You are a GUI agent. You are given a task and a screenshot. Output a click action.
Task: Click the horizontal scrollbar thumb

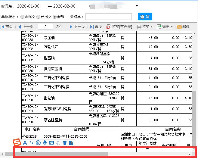[x=56, y=154]
